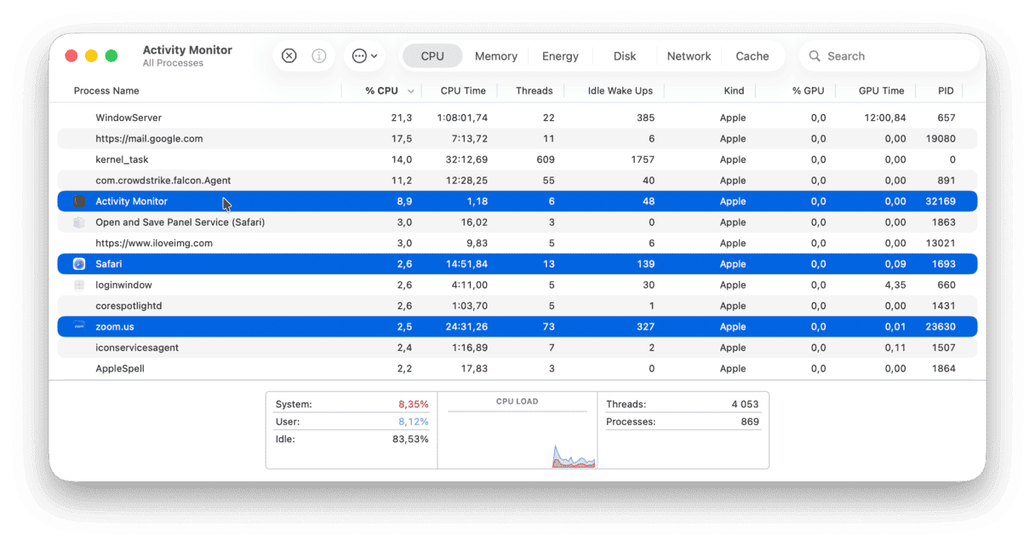Screen dimensions: 1035x546
Task: Click the More options (…) toolbar icon
Action: (359, 55)
